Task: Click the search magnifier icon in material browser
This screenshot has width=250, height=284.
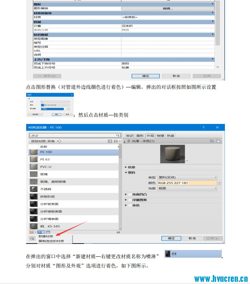Action: [117, 135]
